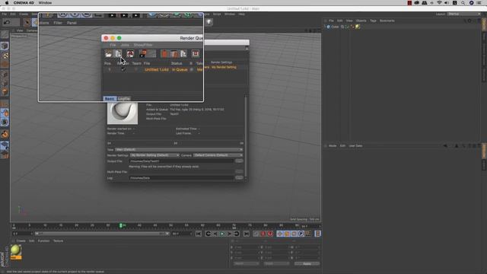Click the Output File path field
Image resolution: width=487 pixels, height=274 pixels.
coord(181,161)
